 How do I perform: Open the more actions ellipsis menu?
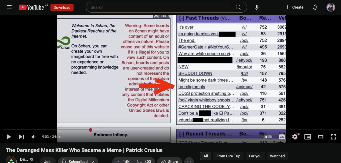click(x=189, y=161)
